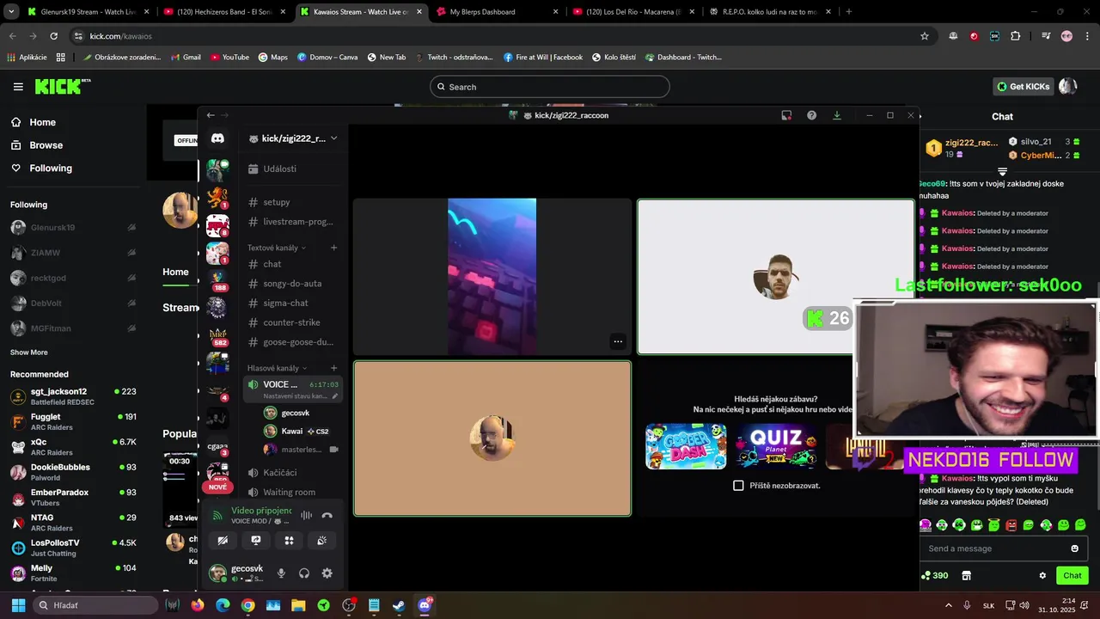
Task: Switch to Hechizeros Band YouTube tab
Action: click(x=222, y=12)
